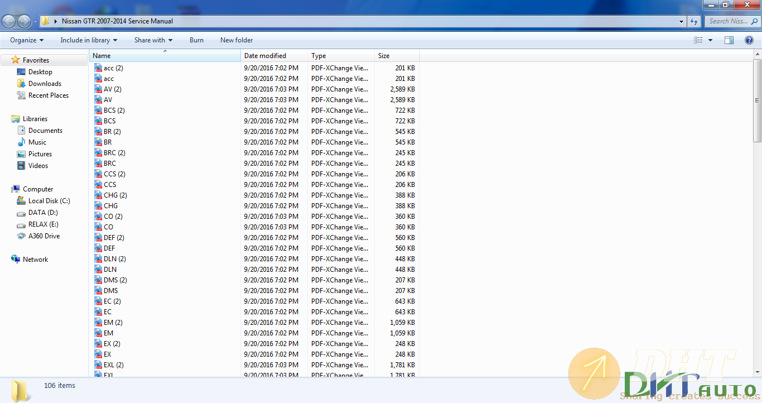The width and height of the screenshot is (762, 403).
Task: Select Favorites in navigation pane
Action: 36,60
